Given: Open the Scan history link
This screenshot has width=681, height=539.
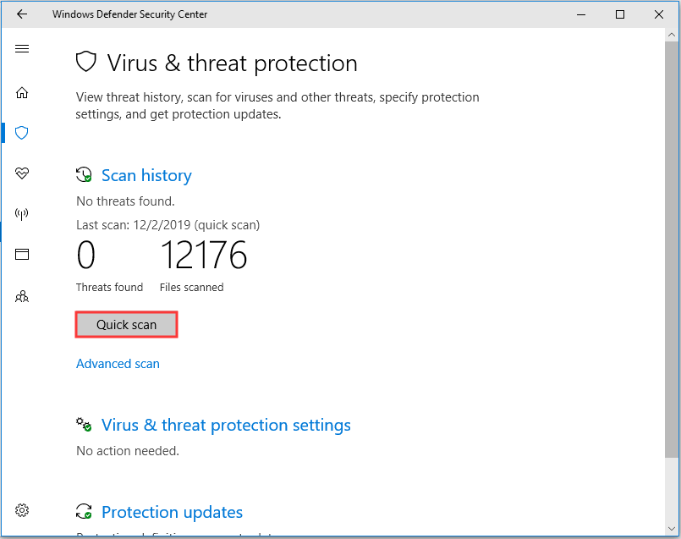Looking at the screenshot, I should coord(146,175).
